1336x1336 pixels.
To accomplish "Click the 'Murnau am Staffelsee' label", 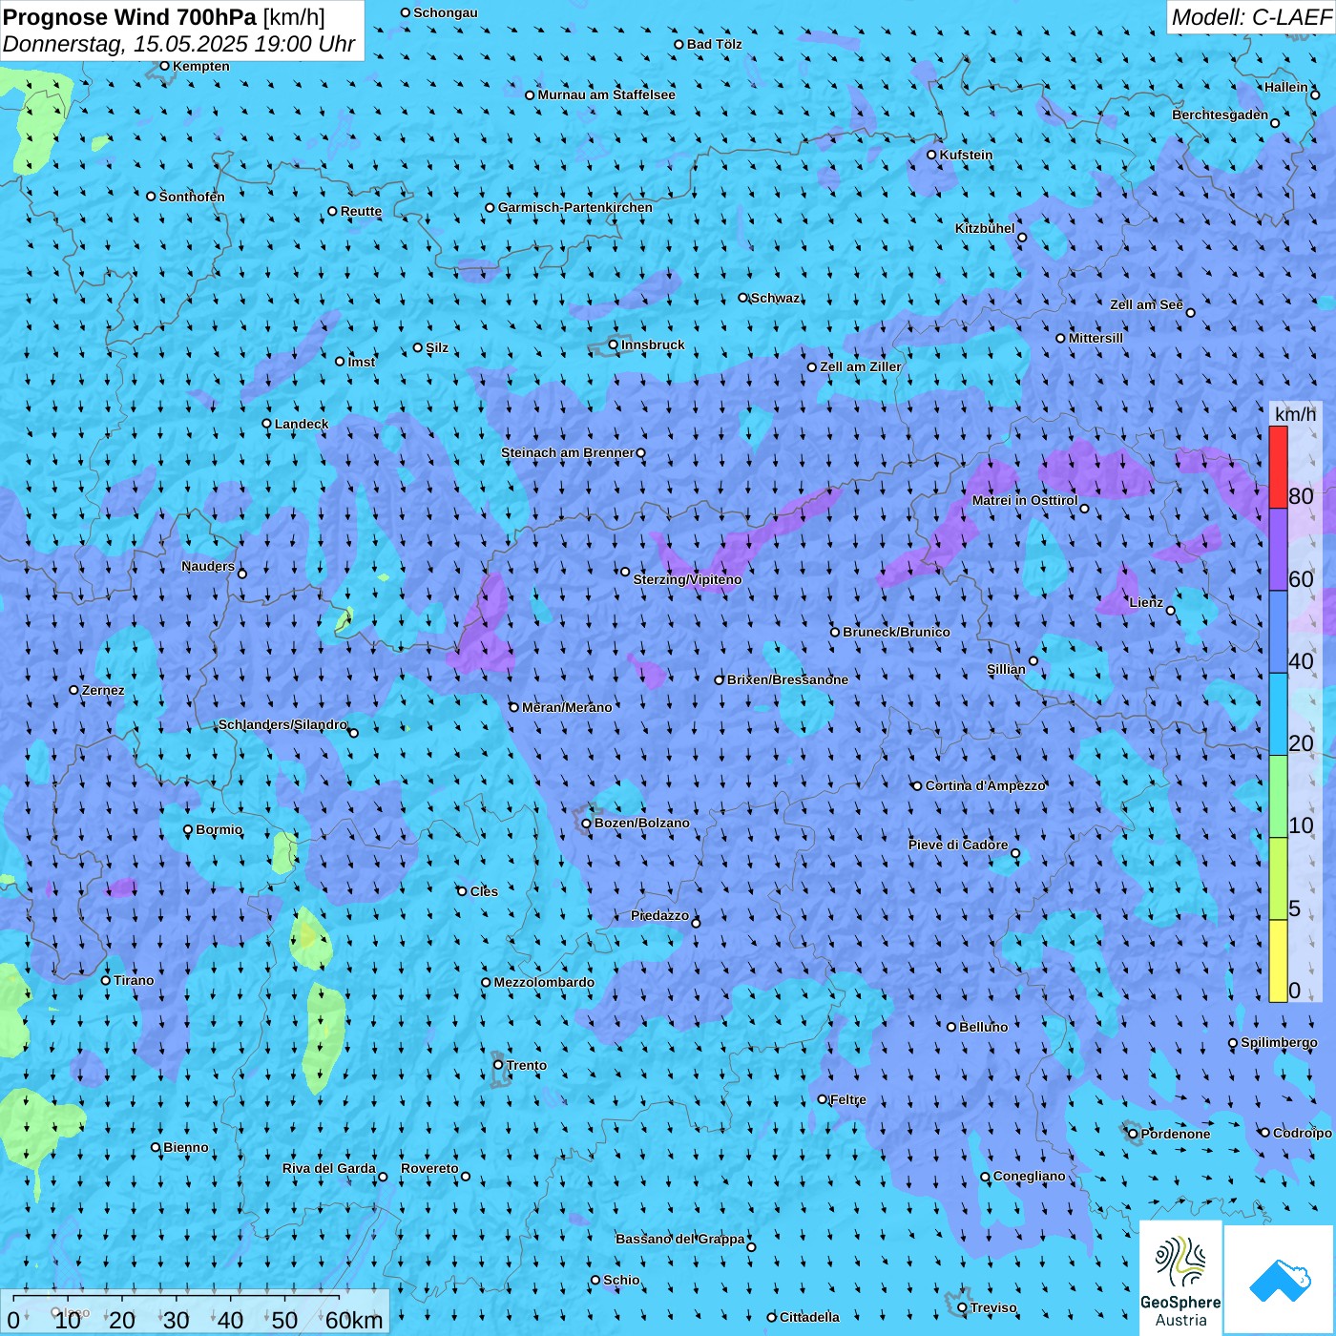I will (607, 94).
